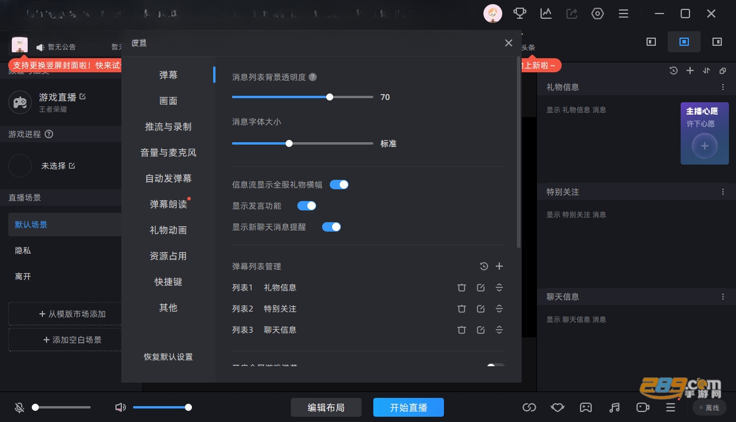Add a new danmaku list

tap(499, 266)
